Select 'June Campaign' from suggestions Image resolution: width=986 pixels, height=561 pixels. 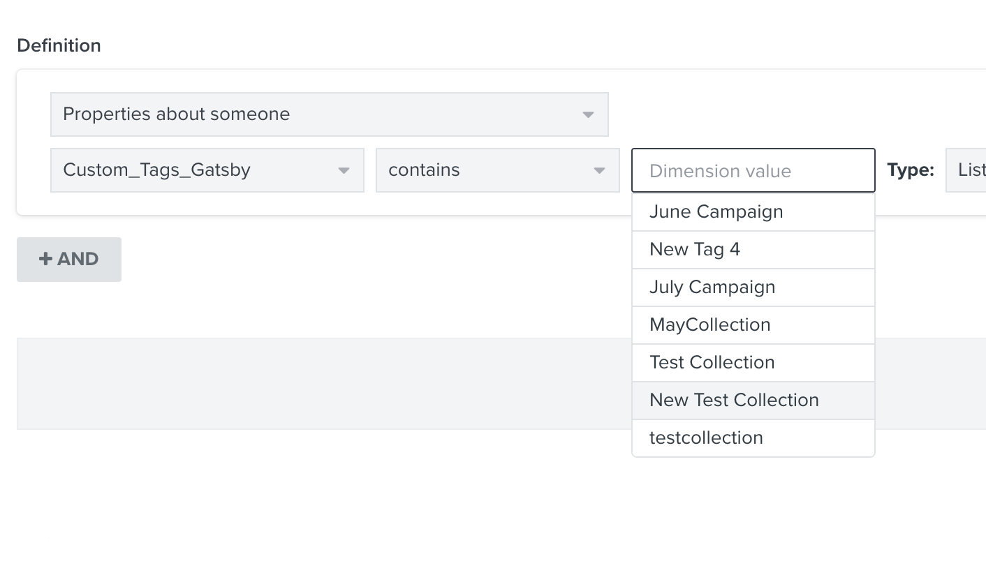(x=753, y=212)
